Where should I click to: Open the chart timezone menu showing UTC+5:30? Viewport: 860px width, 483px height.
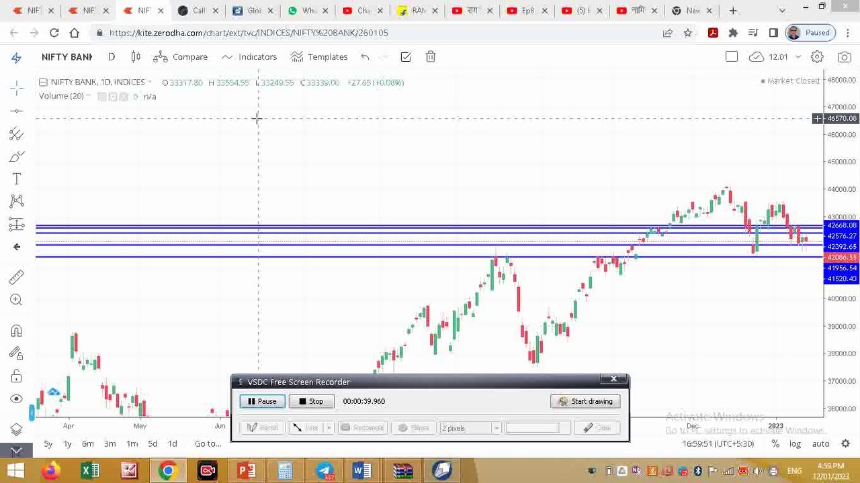718,444
